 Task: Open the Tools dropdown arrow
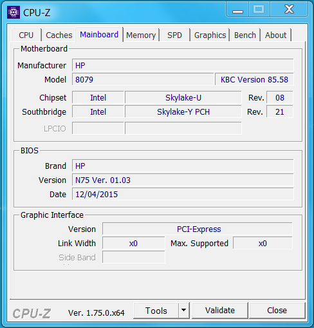click(x=183, y=310)
